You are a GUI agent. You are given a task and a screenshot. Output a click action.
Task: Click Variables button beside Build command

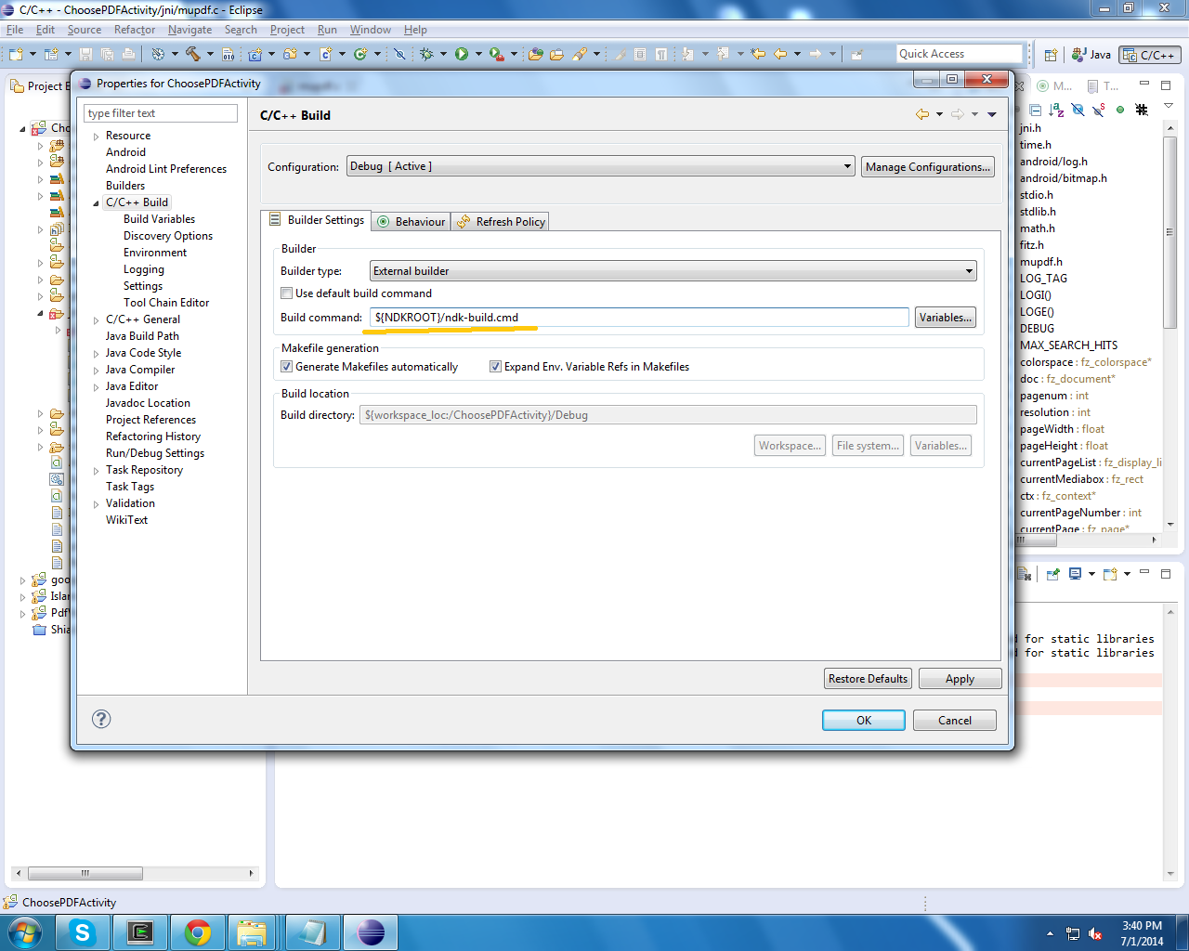click(x=946, y=318)
